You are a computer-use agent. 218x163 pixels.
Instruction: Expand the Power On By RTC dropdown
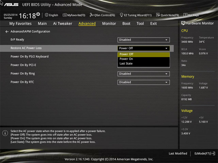click(144, 82)
